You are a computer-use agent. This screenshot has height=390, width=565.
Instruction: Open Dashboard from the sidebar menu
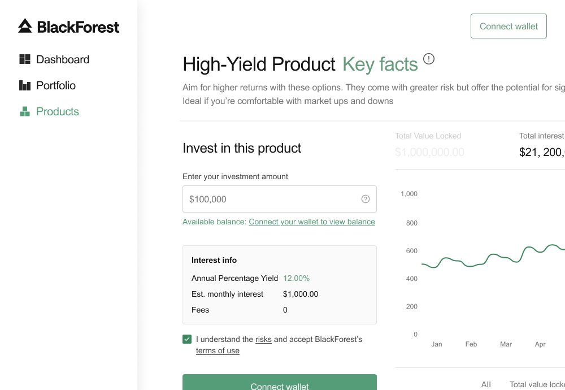click(x=62, y=59)
